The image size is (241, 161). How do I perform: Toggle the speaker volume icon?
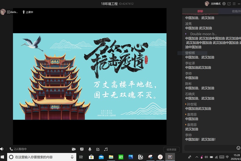[2, 149]
